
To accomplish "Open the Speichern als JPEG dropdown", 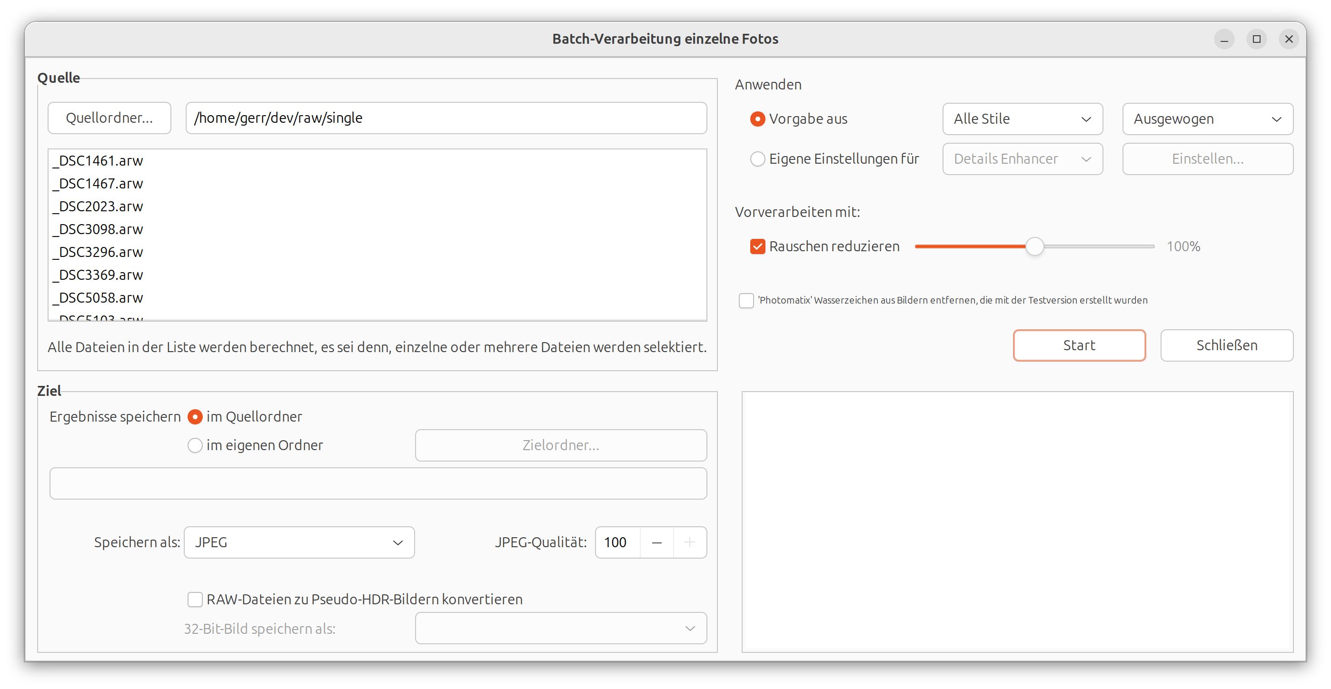I will (x=298, y=542).
